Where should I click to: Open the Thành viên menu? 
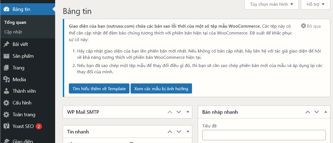point(27,91)
